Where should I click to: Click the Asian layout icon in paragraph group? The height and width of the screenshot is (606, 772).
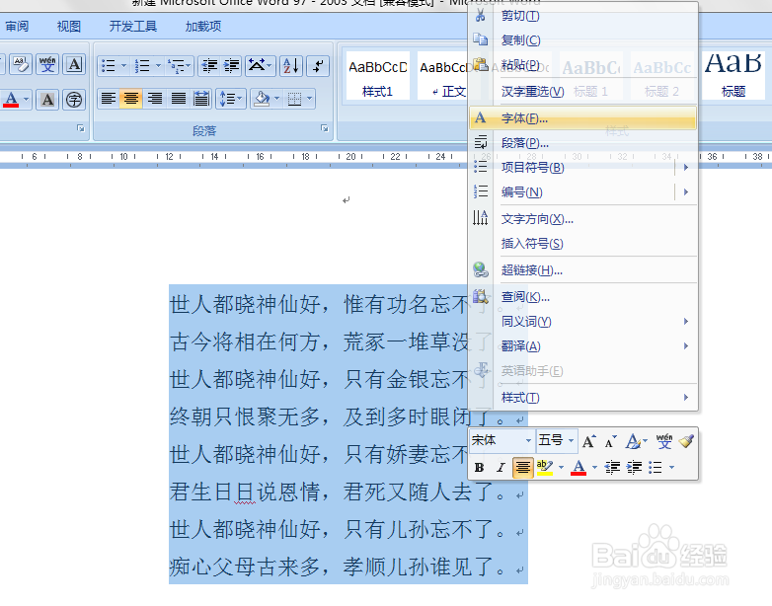(260, 65)
